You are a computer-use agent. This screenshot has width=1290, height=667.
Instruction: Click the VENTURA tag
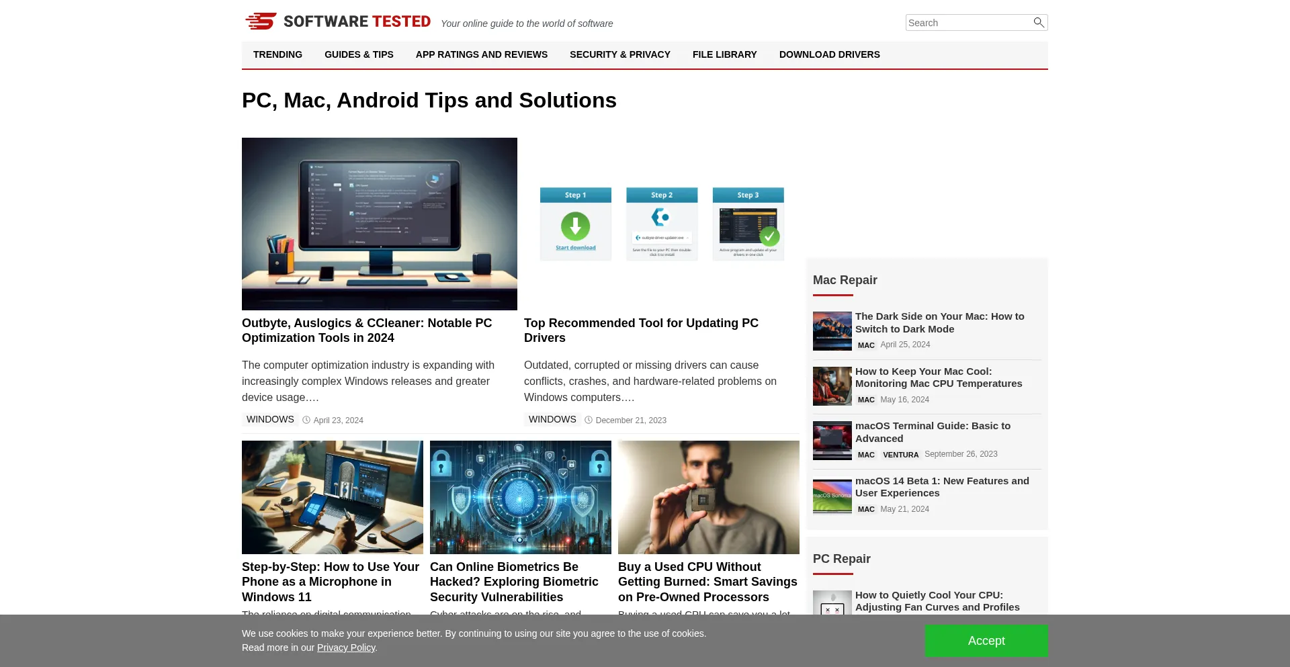click(900, 455)
